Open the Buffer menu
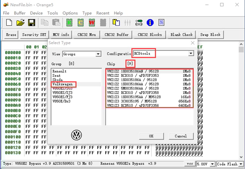The width and height of the screenshot is (245, 169). pos(20,13)
